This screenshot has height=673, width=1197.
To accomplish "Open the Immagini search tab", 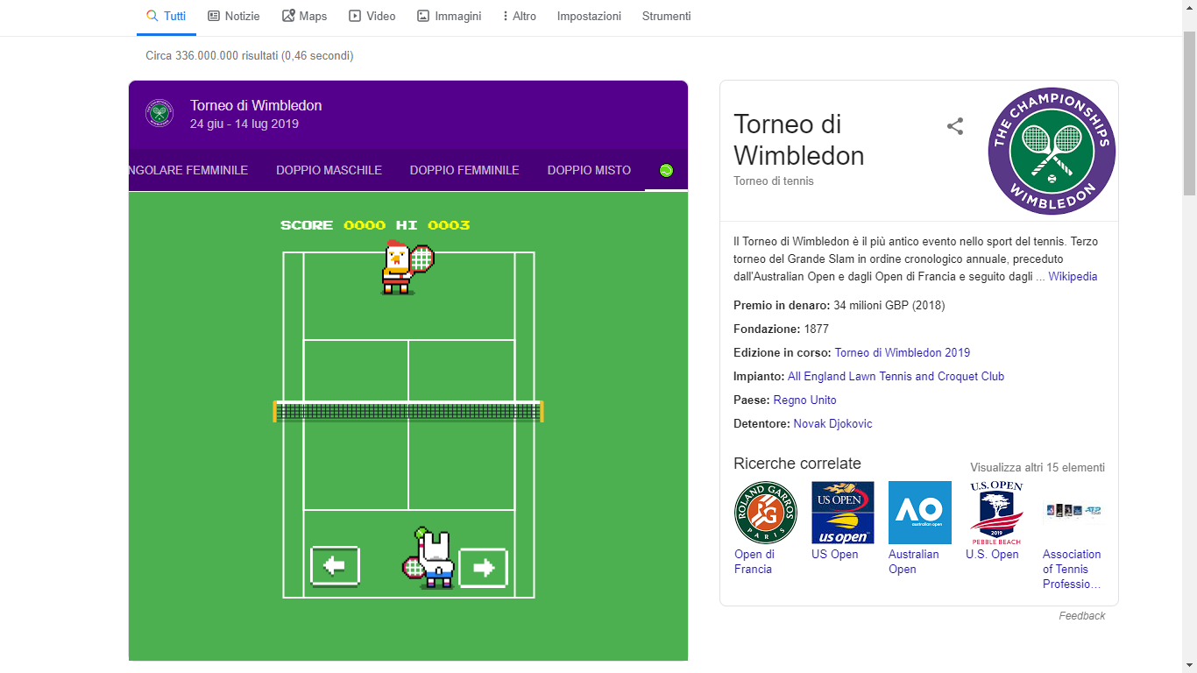I will pos(450,16).
